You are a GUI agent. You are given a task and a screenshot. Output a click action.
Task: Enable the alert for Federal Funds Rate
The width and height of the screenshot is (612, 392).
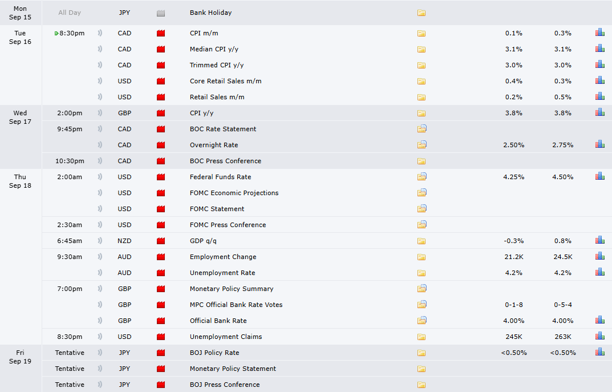coord(100,176)
